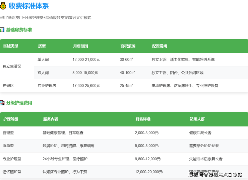Click the 面积范围 column header
The height and width of the screenshot is (180, 248).
pyautogui.click(x=128, y=46)
